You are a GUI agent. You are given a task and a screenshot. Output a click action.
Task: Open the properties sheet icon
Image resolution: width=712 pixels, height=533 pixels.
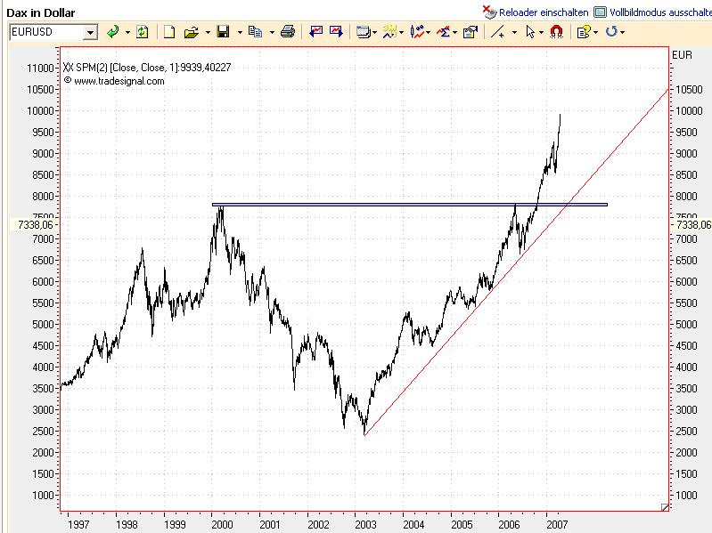click(471, 32)
